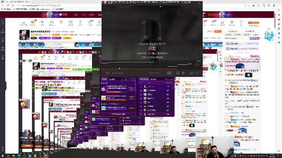Image resolution: width=282 pixels, height=158 pixels.
Task: Click the browser favorites star icon
Action: click(x=253, y=6)
